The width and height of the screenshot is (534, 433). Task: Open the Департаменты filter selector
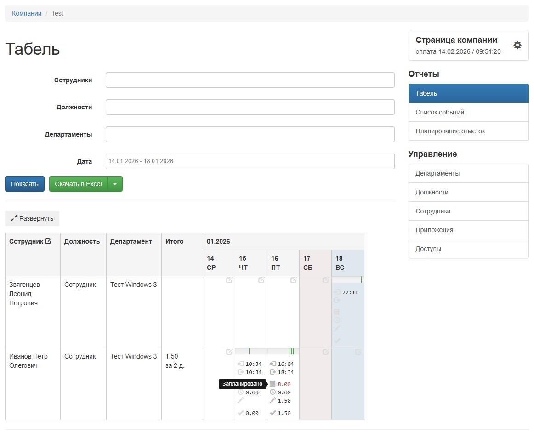coord(250,134)
